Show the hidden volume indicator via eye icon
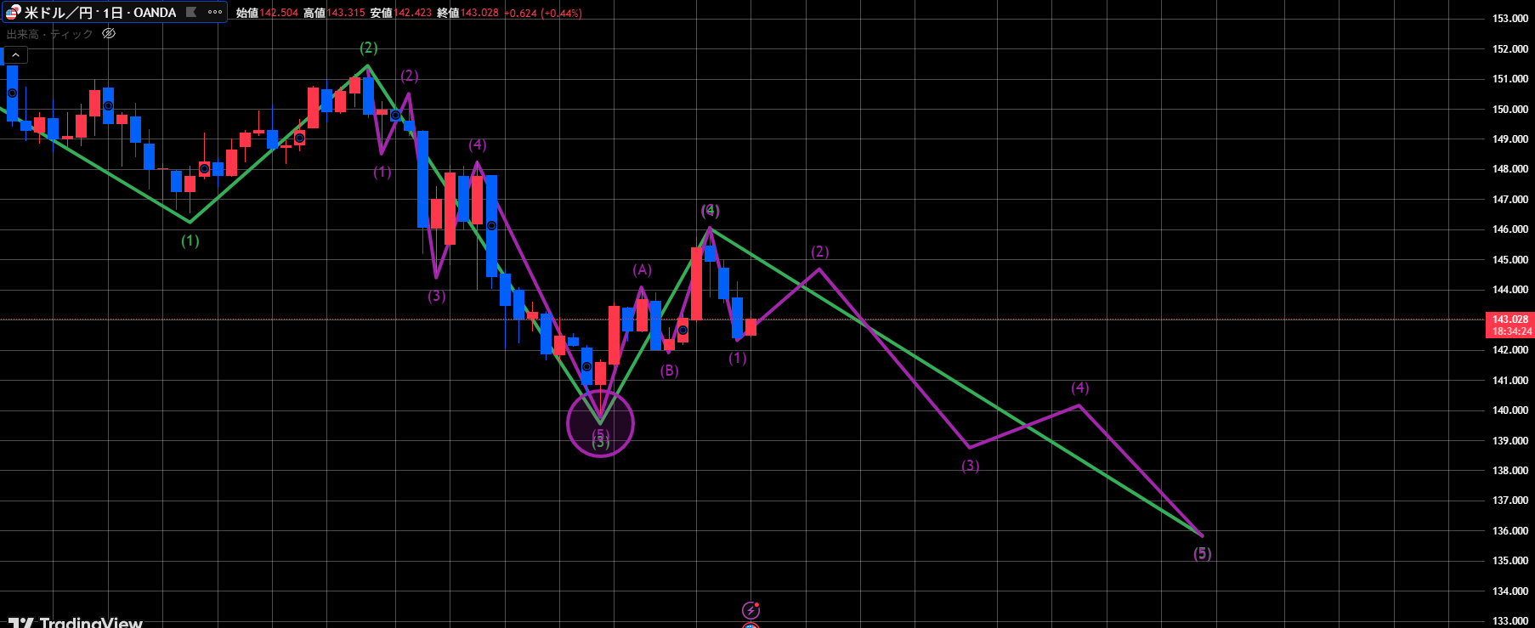Viewport: 1535px width, 628px height. point(109,34)
